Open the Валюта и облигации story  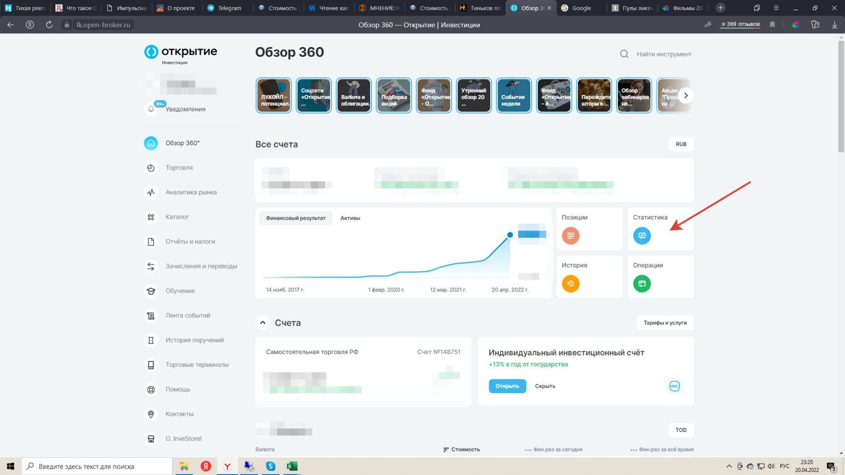pos(354,96)
